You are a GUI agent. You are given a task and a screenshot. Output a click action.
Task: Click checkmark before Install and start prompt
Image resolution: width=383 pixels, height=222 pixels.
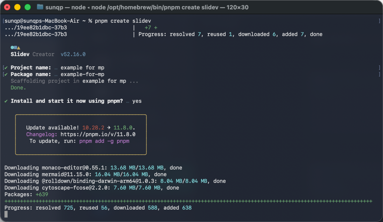[x=6, y=101]
